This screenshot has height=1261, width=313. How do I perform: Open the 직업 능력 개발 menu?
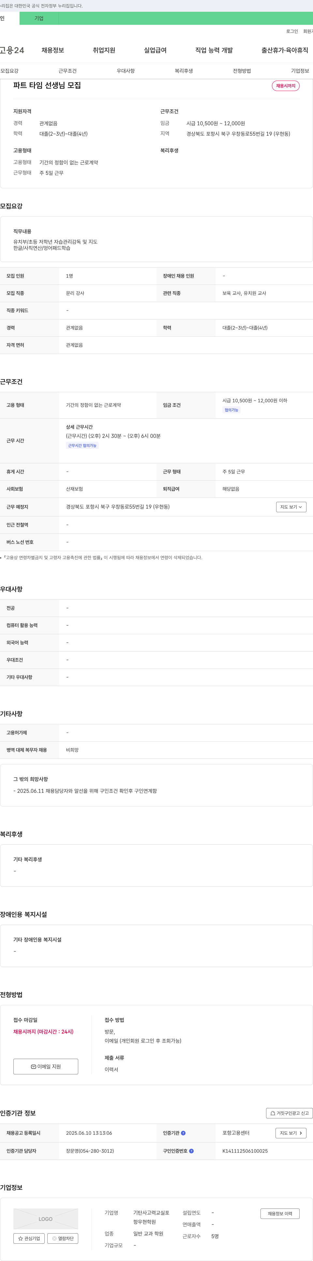pos(214,51)
